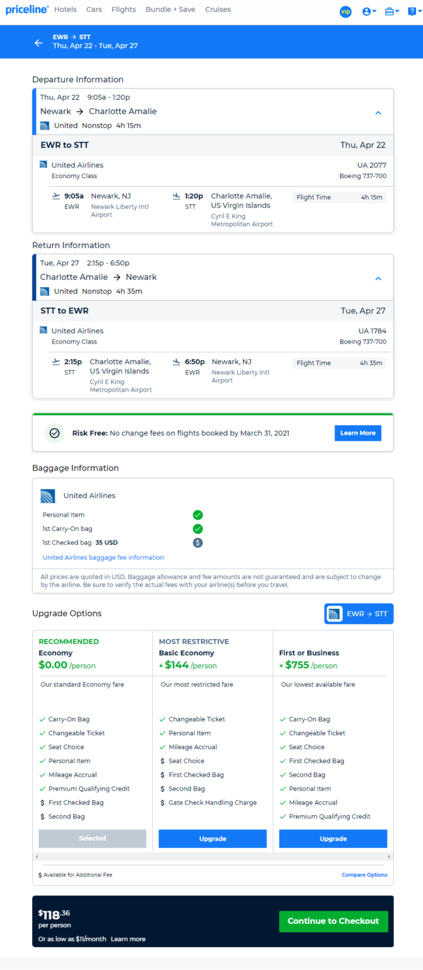Screen dimensions: 423x970
Task: Upgrade to First or Business fare
Action: pyautogui.click(x=333, y=839)
